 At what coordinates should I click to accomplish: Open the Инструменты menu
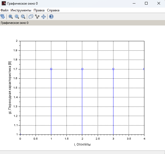(x=21, y=10)
